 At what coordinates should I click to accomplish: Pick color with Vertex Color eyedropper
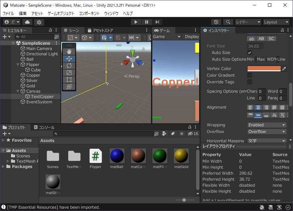(284, 69)
